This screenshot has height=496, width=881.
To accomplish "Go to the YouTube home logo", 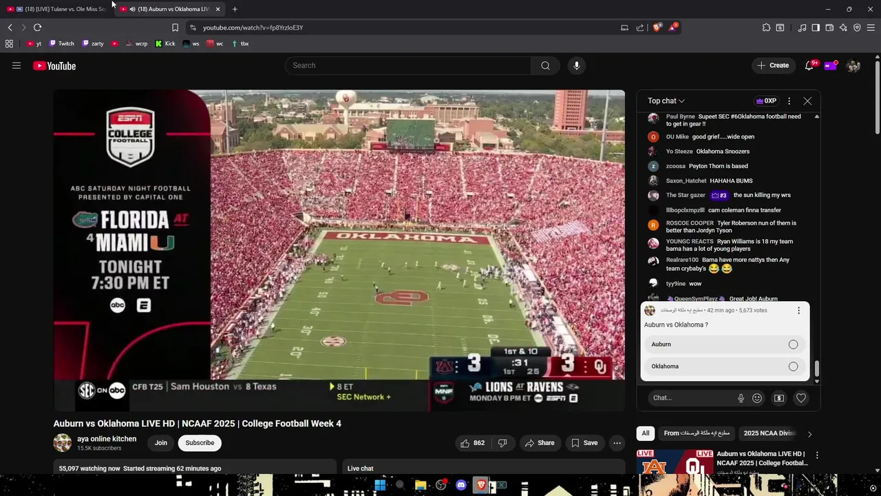I will (x=54, y=65).
